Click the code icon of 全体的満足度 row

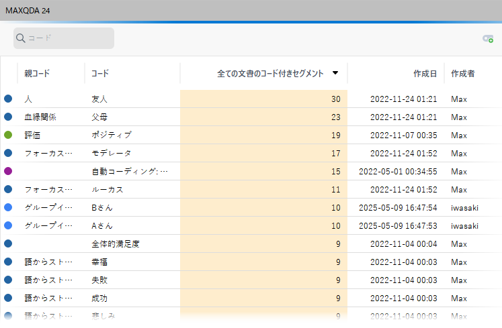click(8, 243)
